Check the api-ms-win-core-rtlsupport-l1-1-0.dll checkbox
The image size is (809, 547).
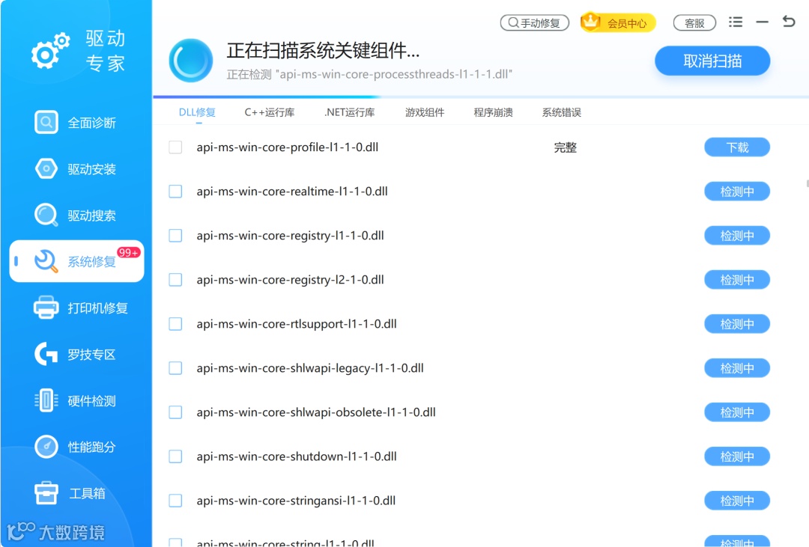(x=175, y=324)
